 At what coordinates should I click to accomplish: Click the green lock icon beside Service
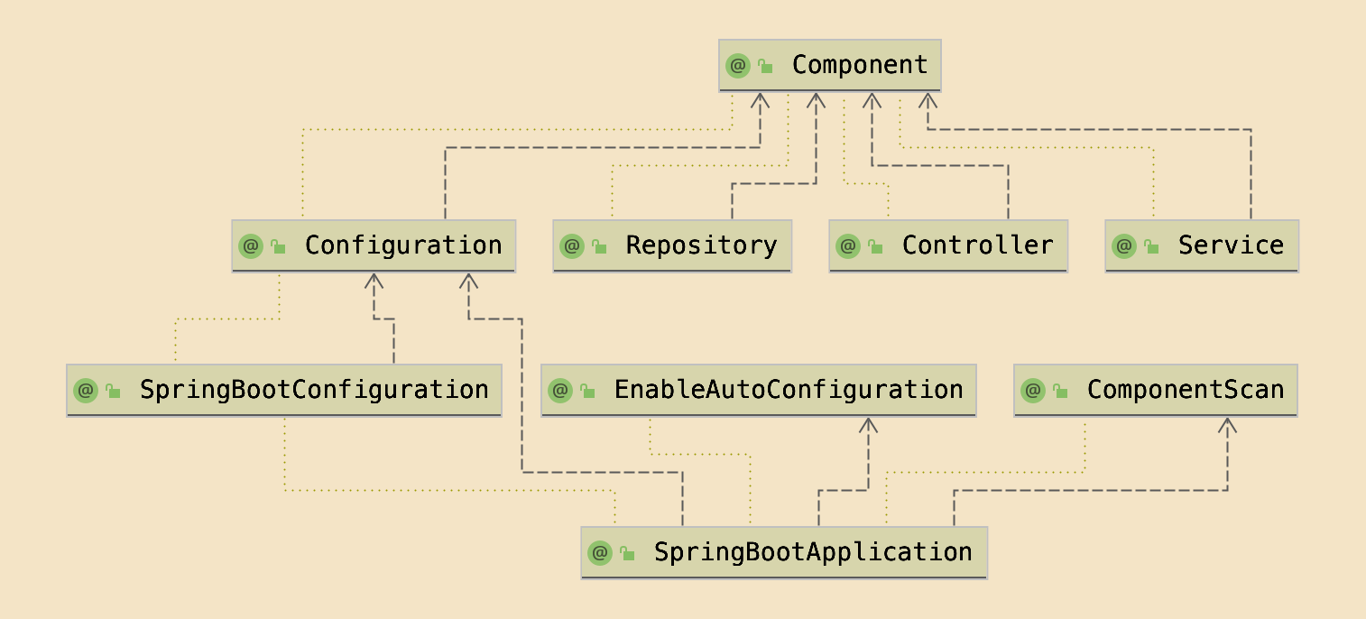[x=1151, y=246]
